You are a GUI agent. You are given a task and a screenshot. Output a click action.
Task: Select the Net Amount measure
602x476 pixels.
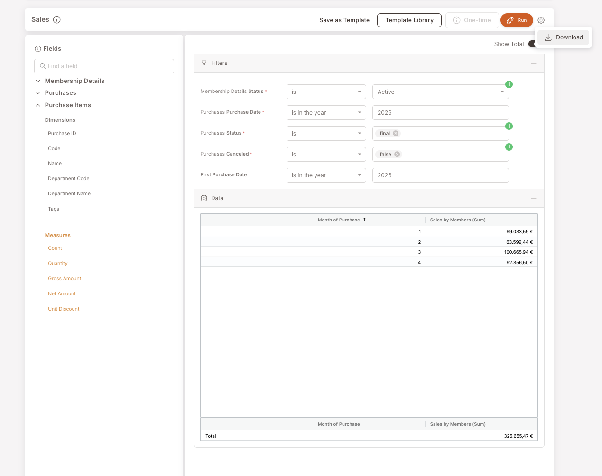click(x=62, y=294)
